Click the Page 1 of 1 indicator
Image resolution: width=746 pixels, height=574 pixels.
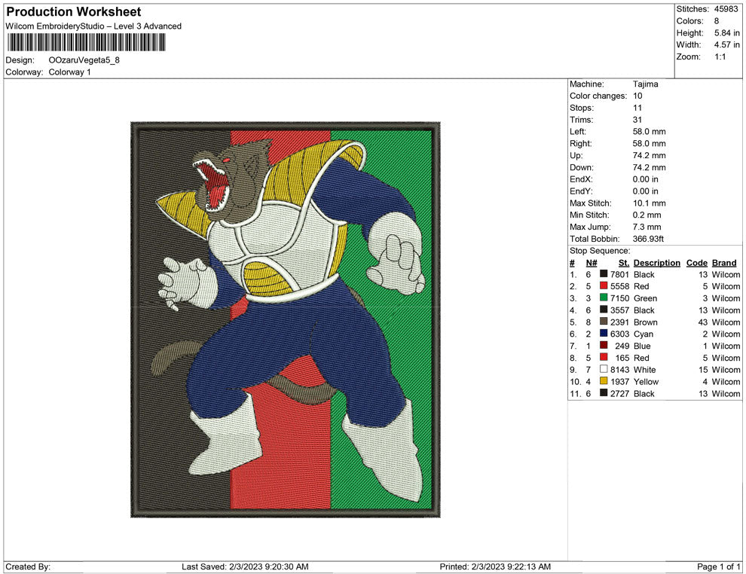[718, 567]
